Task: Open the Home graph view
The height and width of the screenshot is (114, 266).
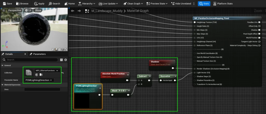Action: 69,4
